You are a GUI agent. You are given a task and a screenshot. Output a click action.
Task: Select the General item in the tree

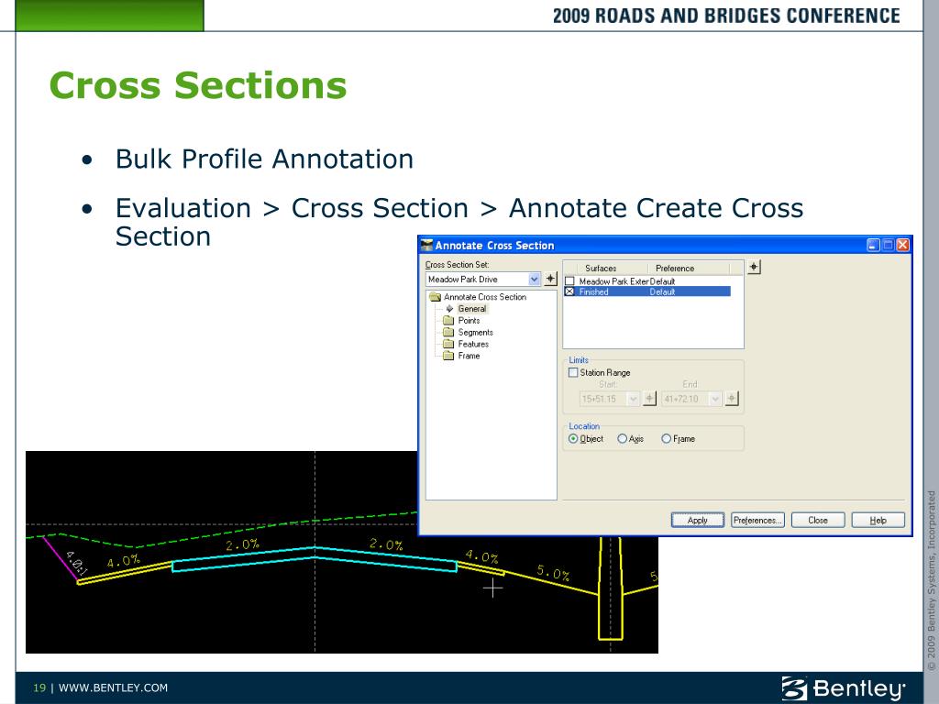[472, 308]
